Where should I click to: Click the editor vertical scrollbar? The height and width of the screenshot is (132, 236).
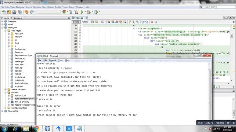[232, 53]
